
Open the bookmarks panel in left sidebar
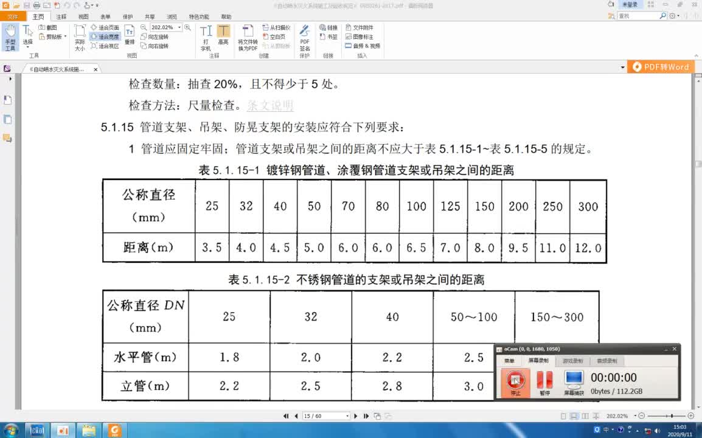pos(8,100)
